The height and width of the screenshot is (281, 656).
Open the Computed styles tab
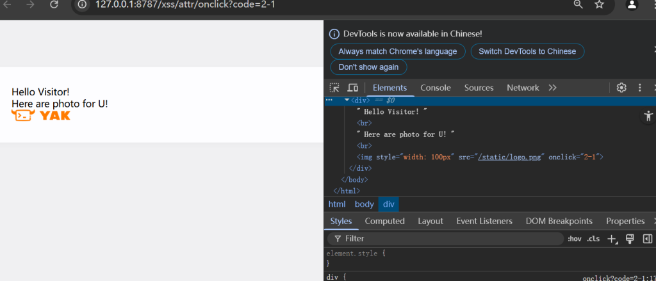click(384, 221)
